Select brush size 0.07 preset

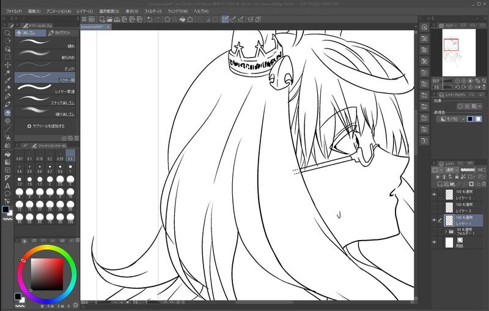(x=20, y=156)
